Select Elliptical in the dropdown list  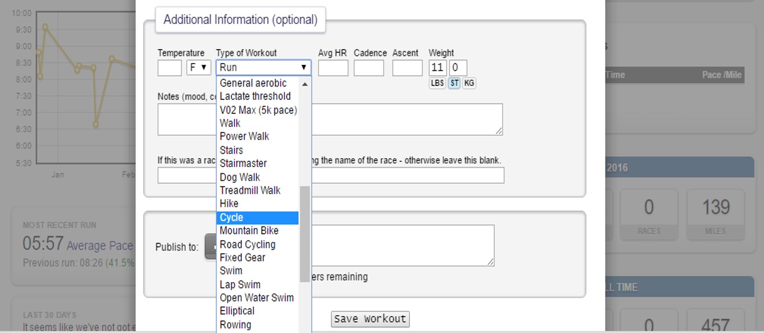click(257, 311)
